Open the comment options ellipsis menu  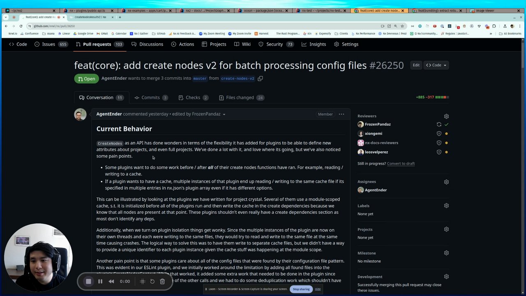(x=341, y=114)
